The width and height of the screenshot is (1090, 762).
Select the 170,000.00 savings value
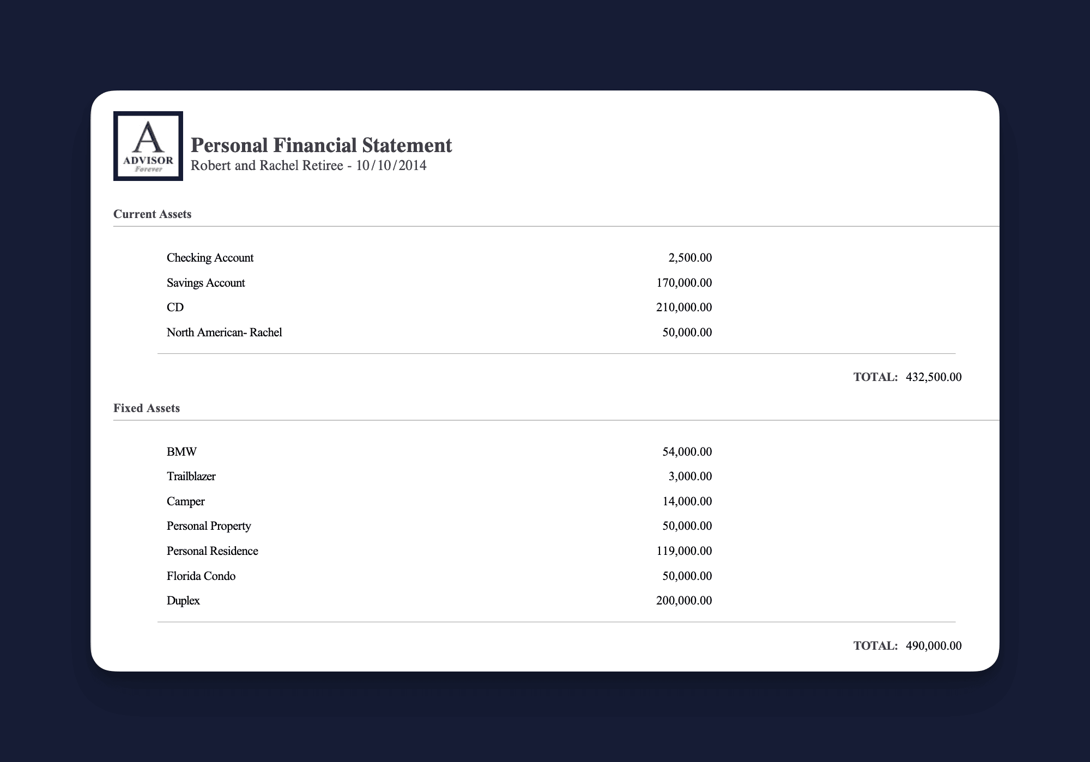pyautogui.click(x=683, y=282)
